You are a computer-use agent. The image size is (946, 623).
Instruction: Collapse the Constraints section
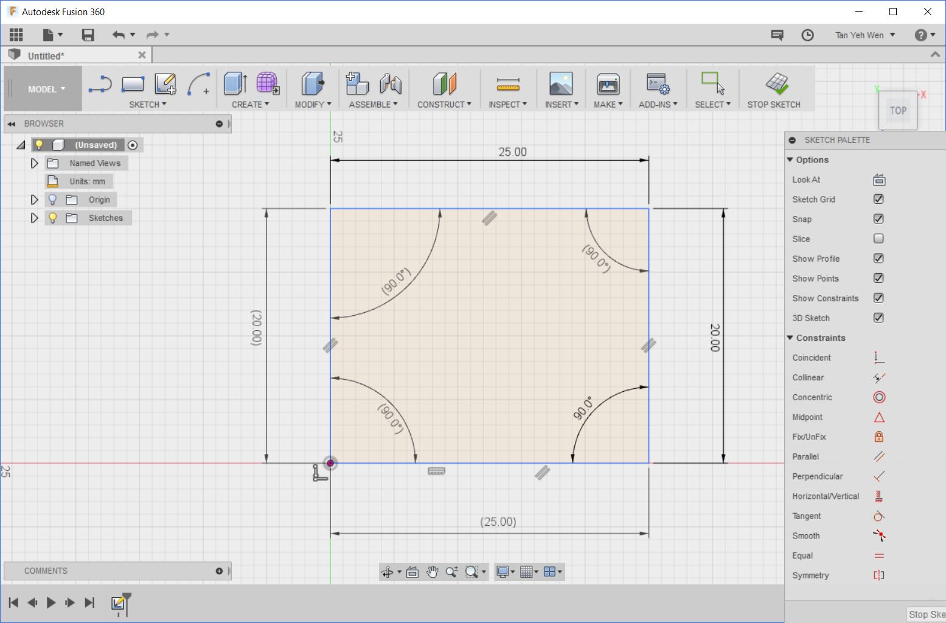790,338
